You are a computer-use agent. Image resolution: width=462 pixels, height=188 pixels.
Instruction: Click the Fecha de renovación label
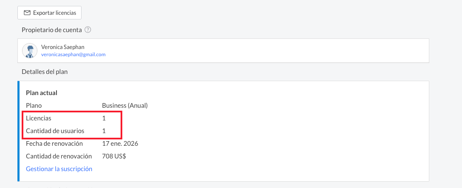54,144
